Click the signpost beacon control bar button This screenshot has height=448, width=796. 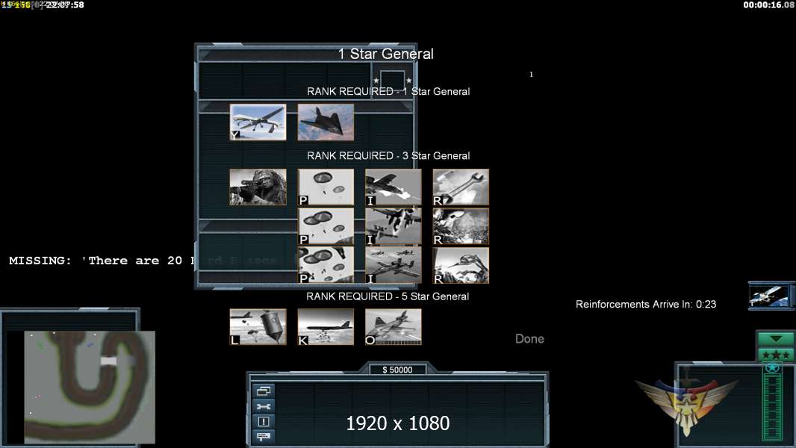point(264,436)
